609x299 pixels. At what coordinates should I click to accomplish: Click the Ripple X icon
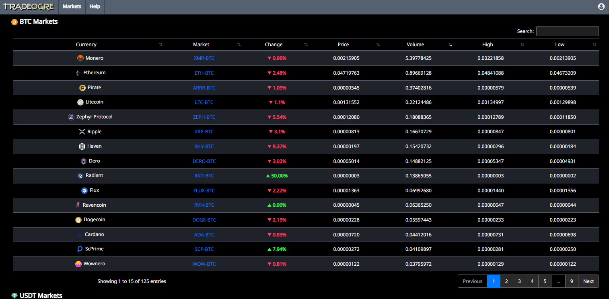(x=82, y=132)
